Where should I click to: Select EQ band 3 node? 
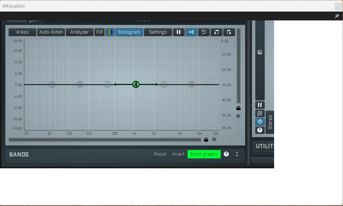click(108, 84)
